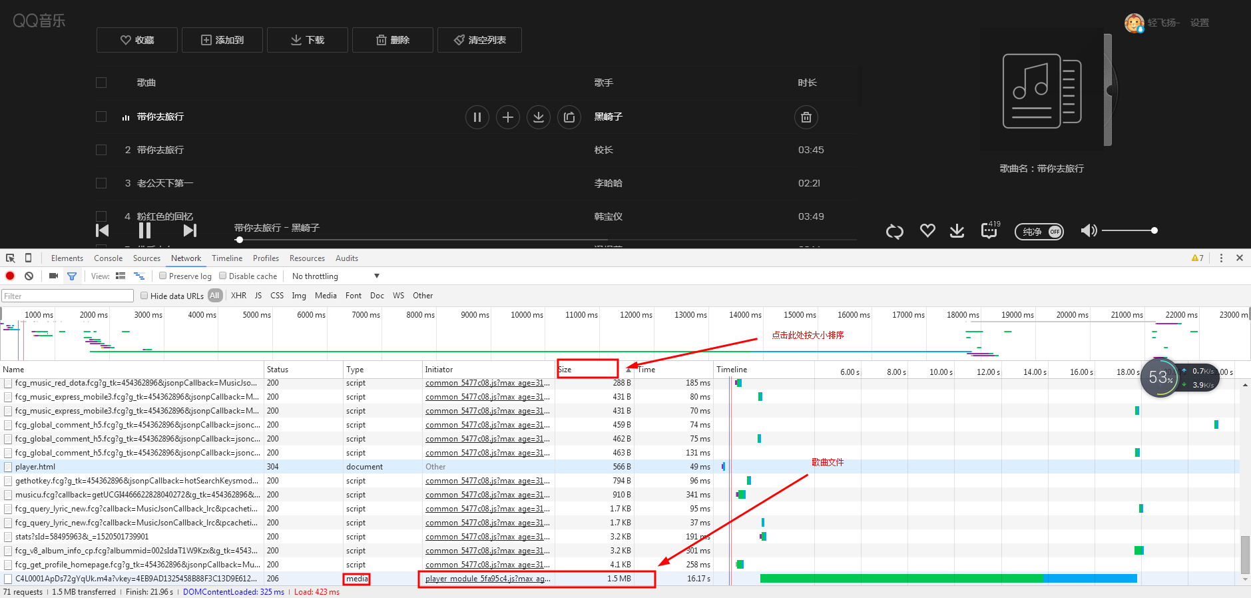
Task: Delete the playing song with the trash icon
Action: [x=806, y=117]
